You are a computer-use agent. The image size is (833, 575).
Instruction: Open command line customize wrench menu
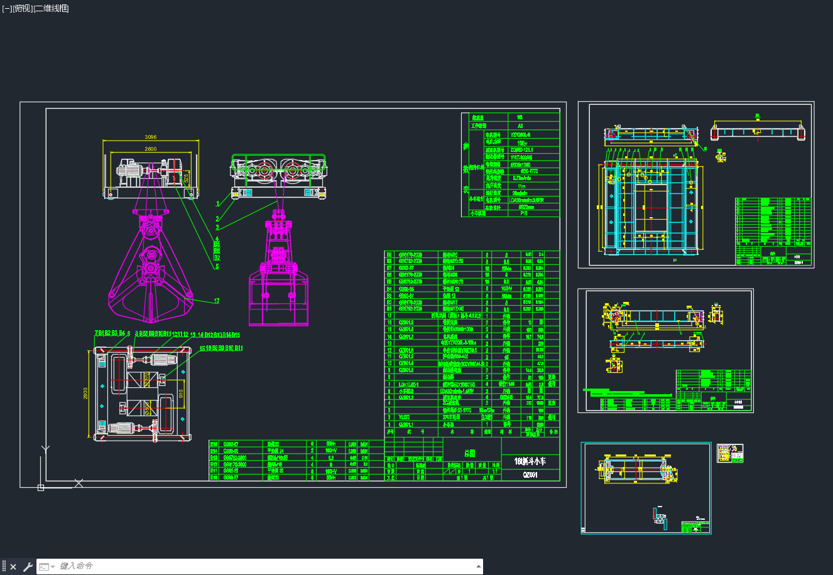[x=28, y=567]
